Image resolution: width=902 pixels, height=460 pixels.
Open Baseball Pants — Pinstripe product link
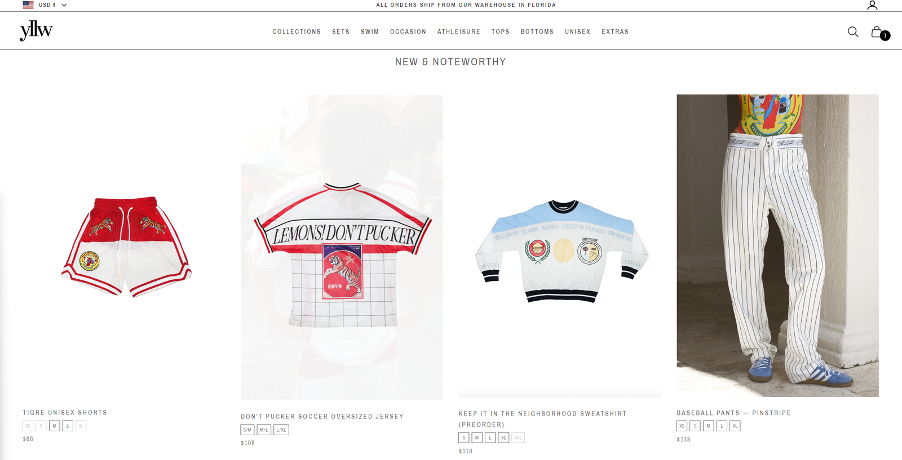(734, 413)
